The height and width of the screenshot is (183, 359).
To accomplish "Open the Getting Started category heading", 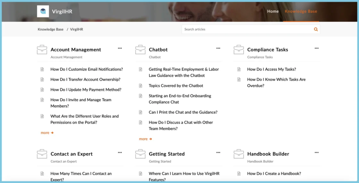I will [x=167, y=154].
